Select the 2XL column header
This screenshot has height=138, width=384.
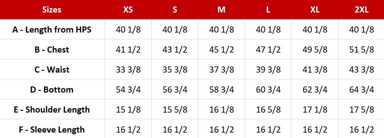click(362, 10)
